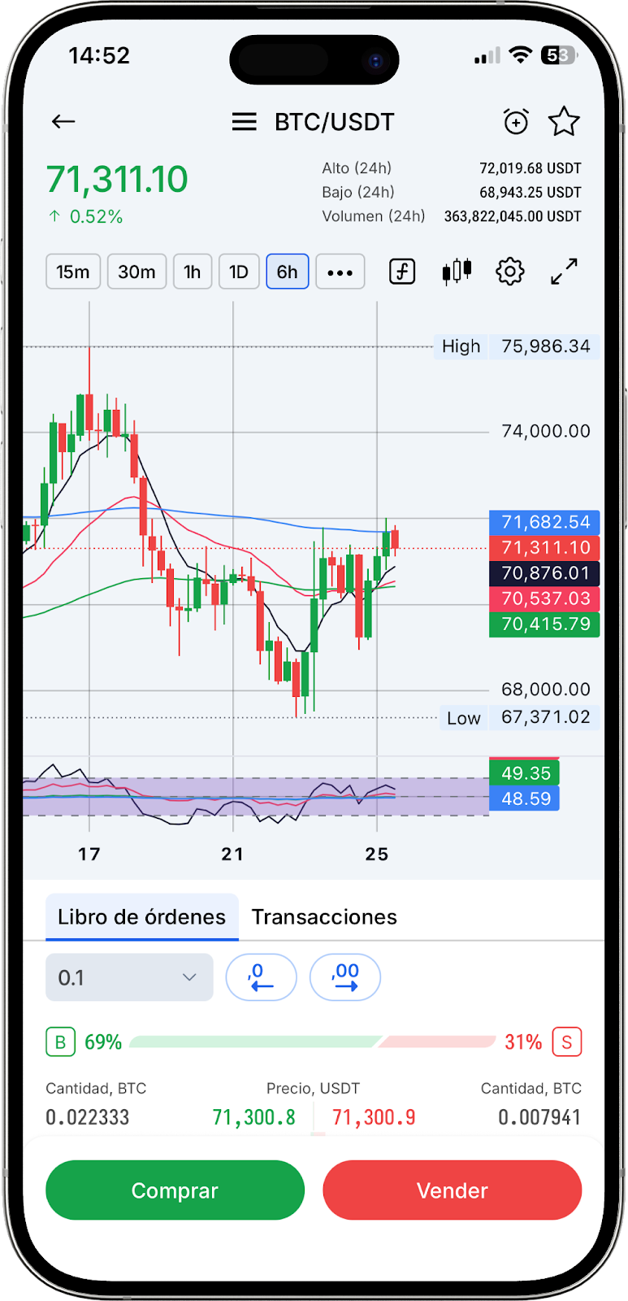Open the indicators function icon
The image size is (628, 1301).
tap(402, 272)
